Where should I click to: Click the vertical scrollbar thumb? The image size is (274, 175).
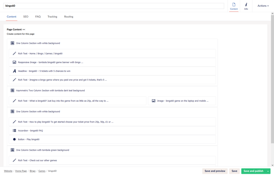(x=272, y=79)
